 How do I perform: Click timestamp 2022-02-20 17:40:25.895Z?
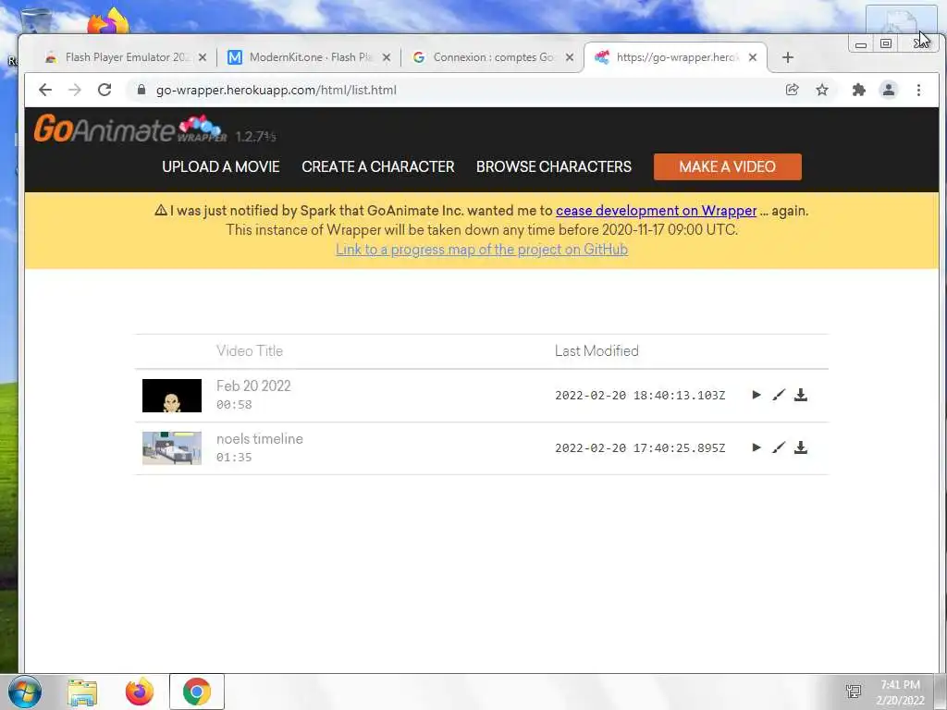640,448
